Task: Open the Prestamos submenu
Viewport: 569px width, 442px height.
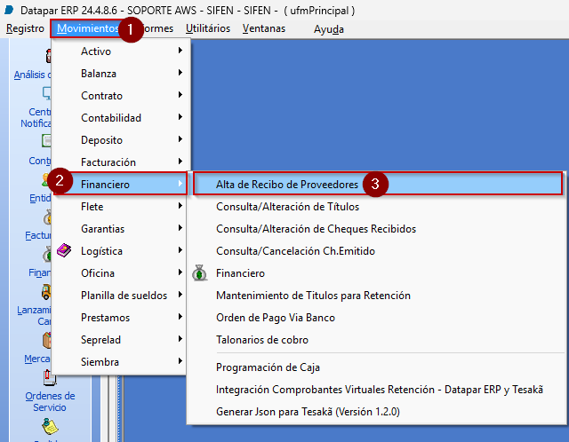Action: click(x=121, y=318)
